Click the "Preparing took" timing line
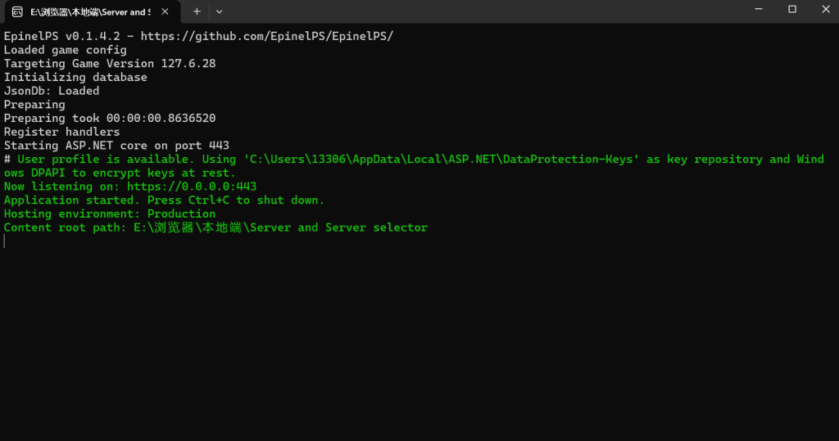This screenshot has height=441, width=839. (x=110, y=119)
